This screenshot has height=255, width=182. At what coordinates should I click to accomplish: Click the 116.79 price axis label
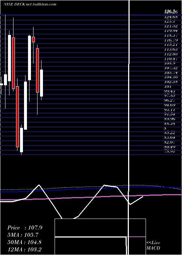point(171,40)
